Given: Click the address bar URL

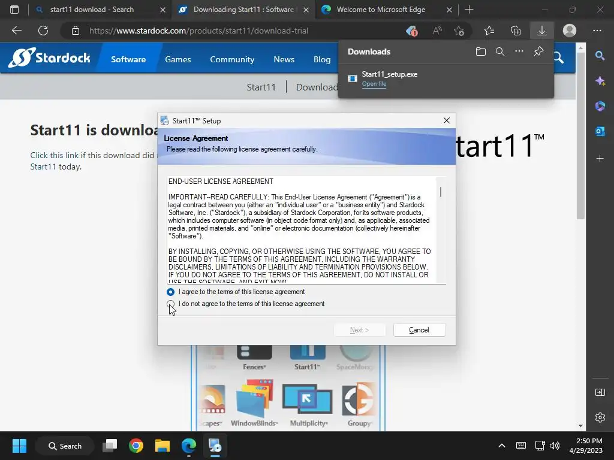Looking at the screenshot, I should coord(198,31).
